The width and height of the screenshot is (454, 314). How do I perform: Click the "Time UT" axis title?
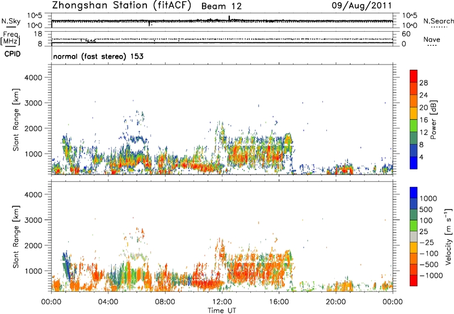(x=222, y=311)
